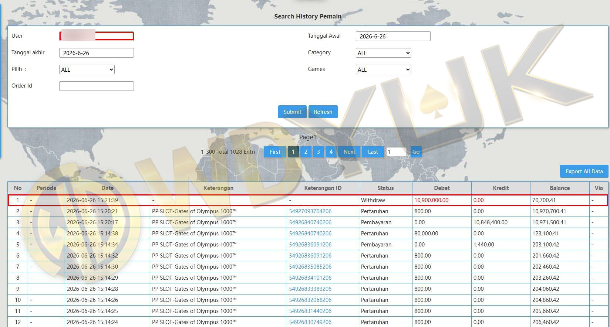The width and height of the screenshot is (610, 327).
Task: Click the Debet column header
Action: [x=442, y=188]
